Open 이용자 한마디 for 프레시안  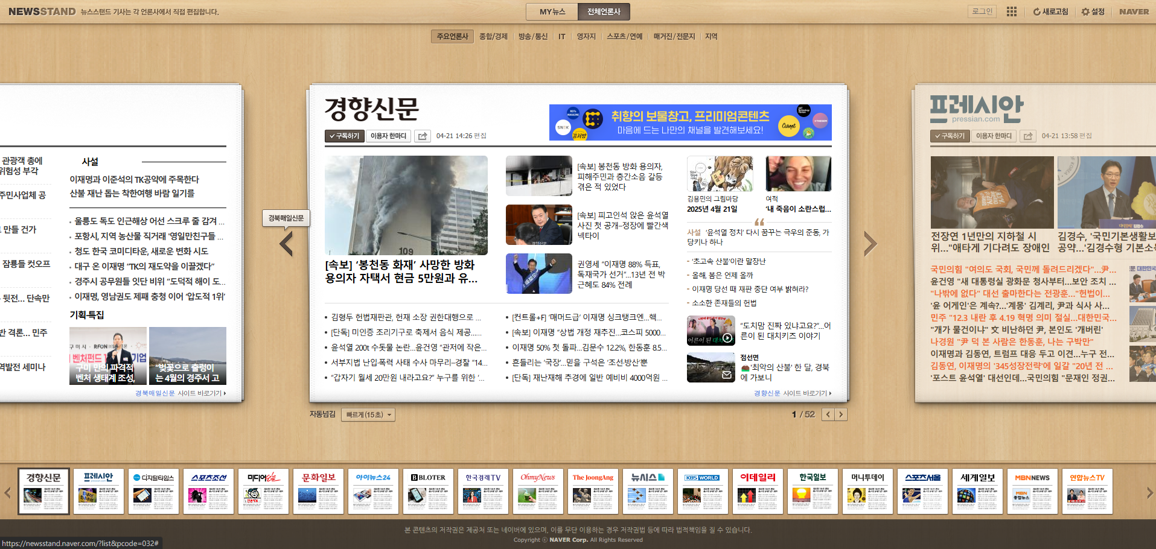click(x=994, y=136)
